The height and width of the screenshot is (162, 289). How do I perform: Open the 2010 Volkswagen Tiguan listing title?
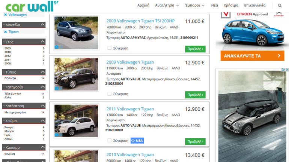pos(130,155)
